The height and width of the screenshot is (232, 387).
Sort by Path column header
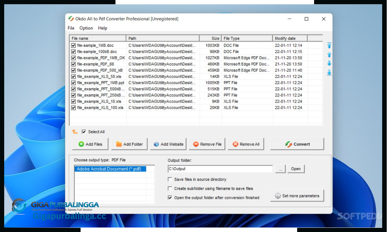tap(163, 38)
